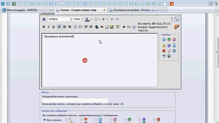219x123 pixels.
Task: Wrap selection in PHP tags icon
Action: [x=134, y=27]
